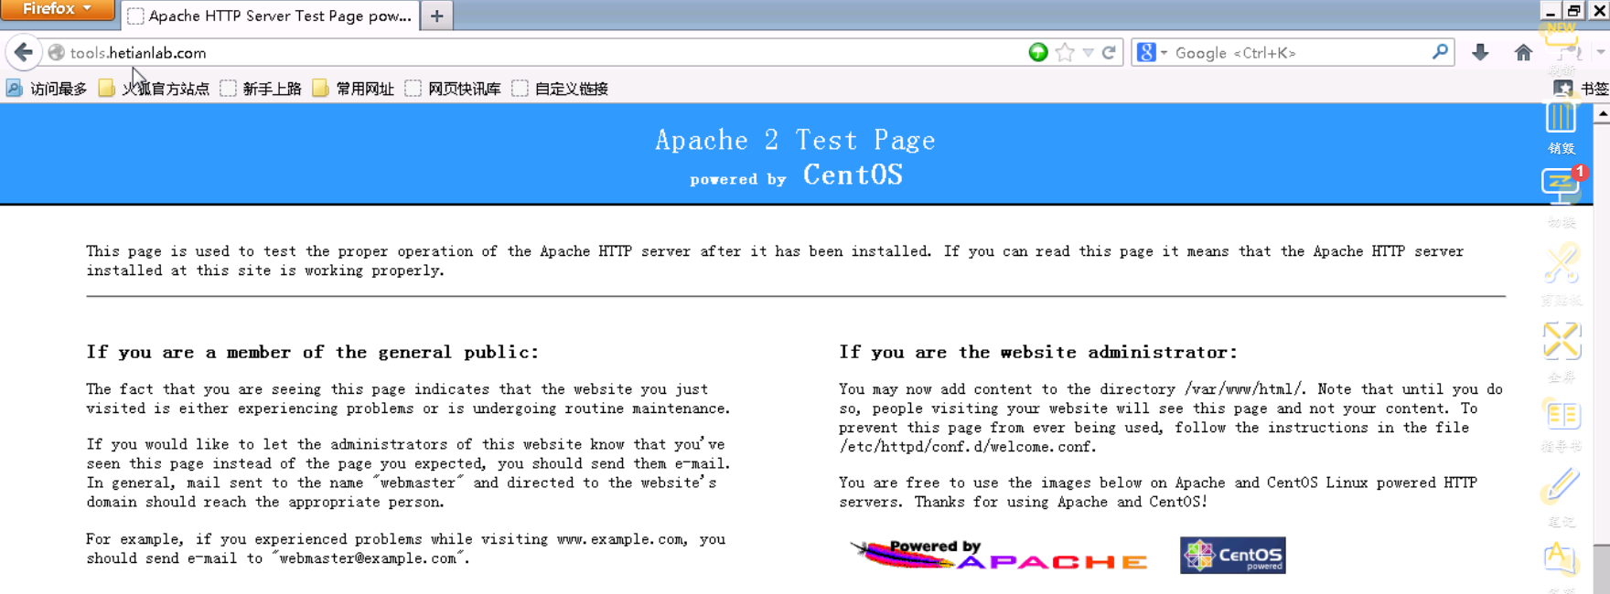
Task: Restore down the Firefox window
Action: [1574, 10]
